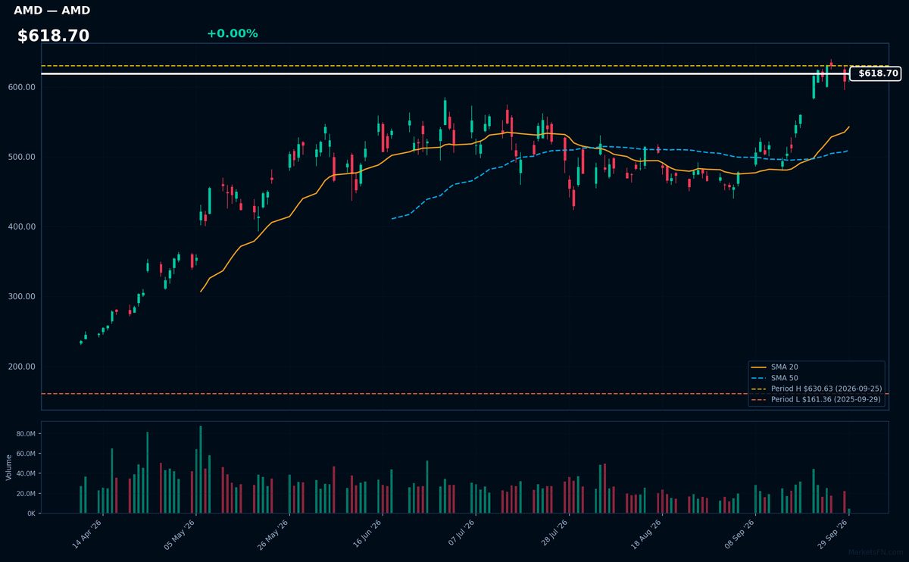Click the 60.0M volume axis label

coord(26,454)
